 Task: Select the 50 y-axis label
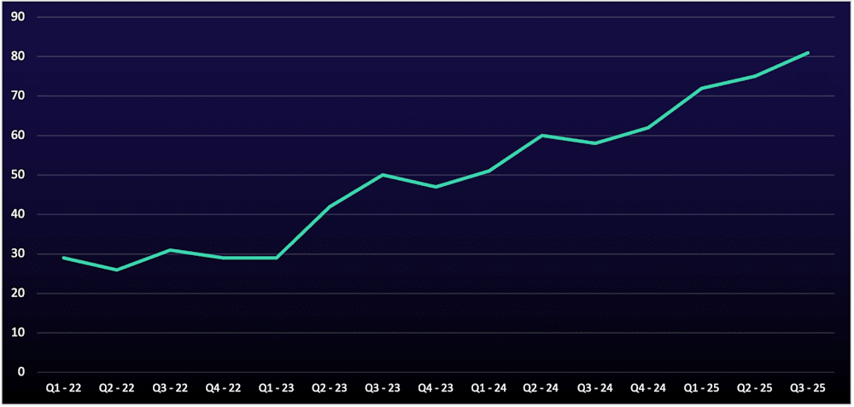(19, 175)
